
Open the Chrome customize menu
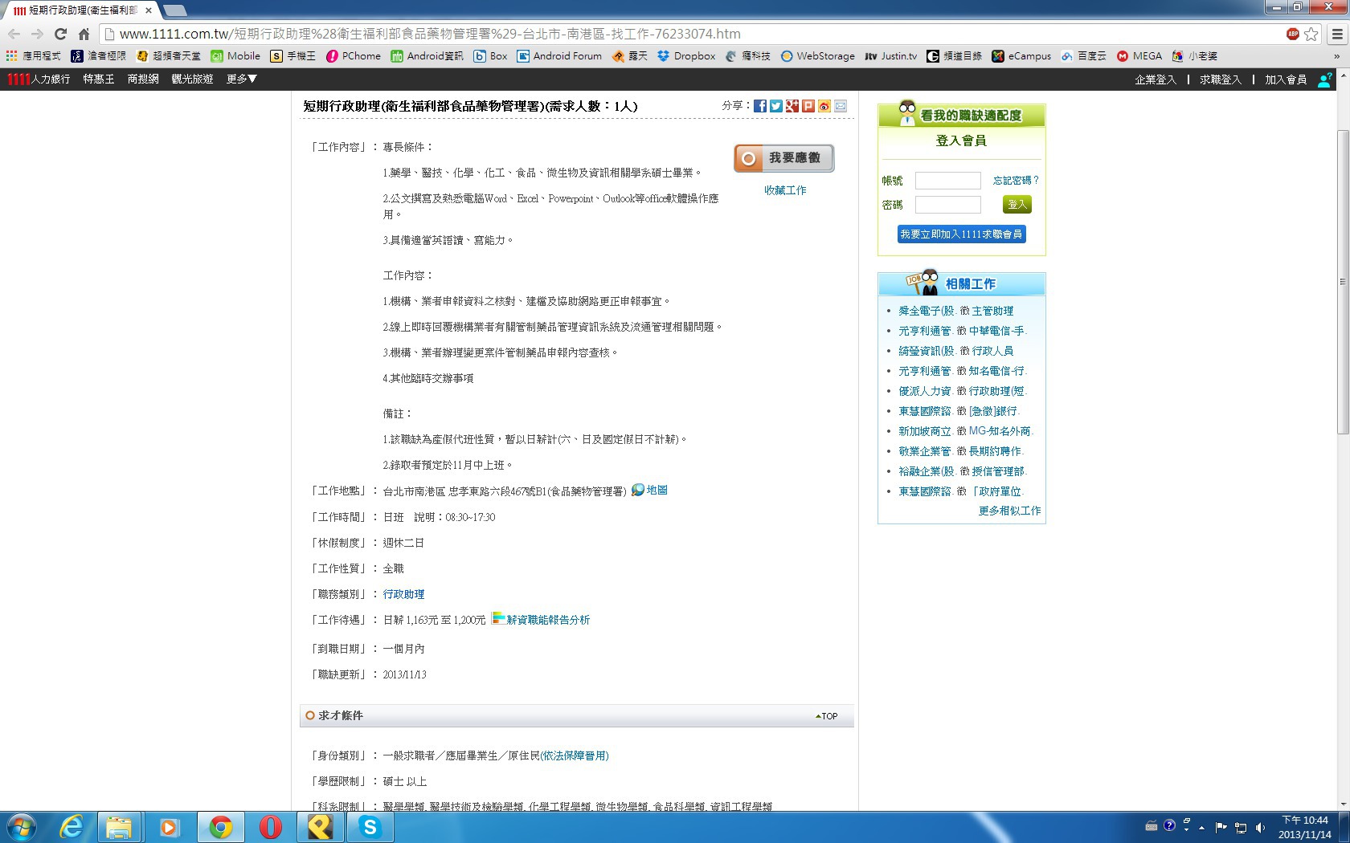[1336, 34]
